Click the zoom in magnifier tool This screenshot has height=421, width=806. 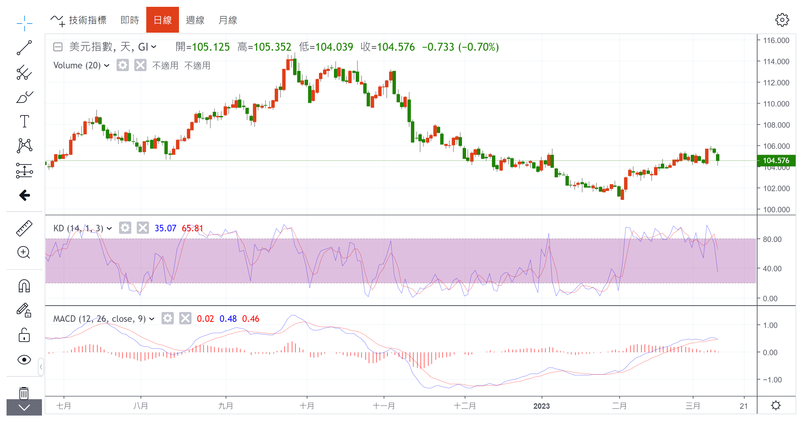[24, 252]
